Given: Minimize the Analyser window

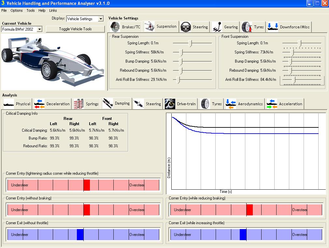Looking at the screenshot, I should point(310,3).
